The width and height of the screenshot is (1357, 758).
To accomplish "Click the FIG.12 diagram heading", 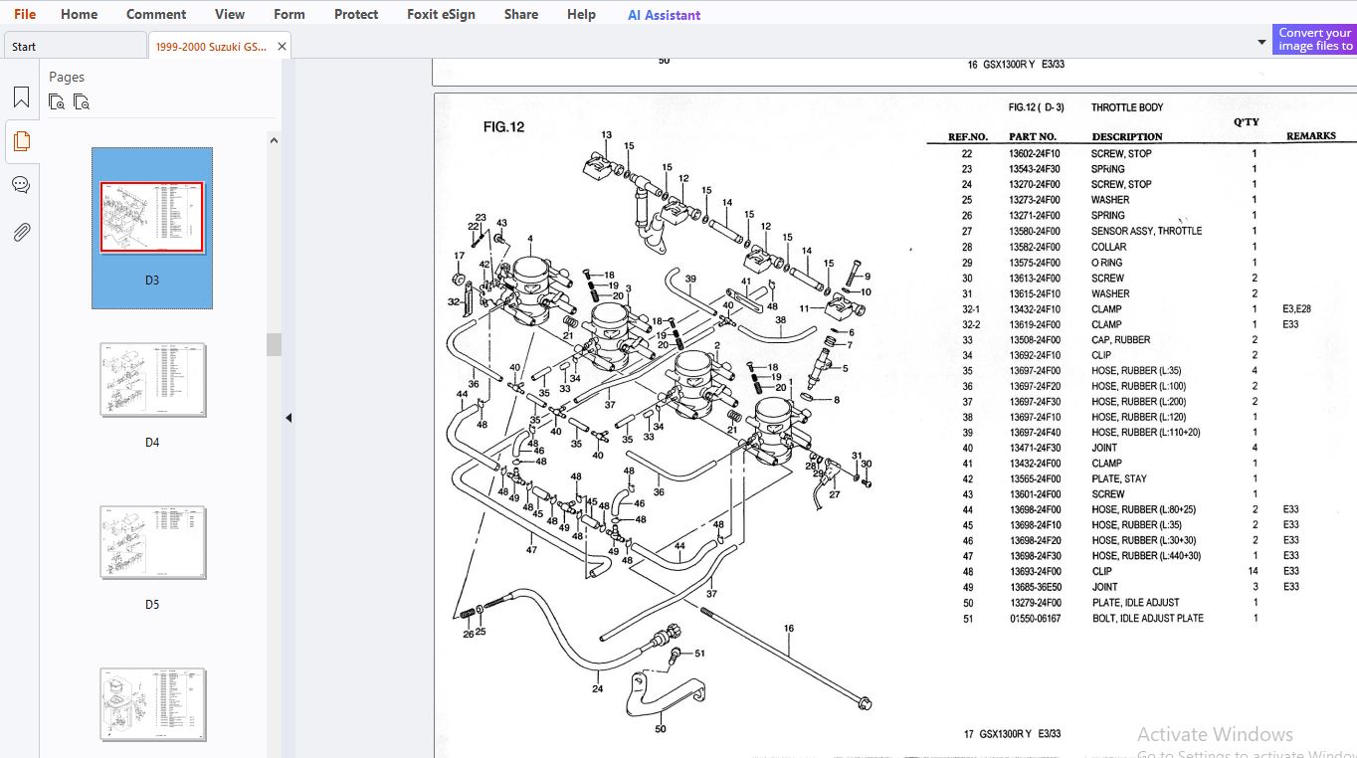I will click(503, 126).
